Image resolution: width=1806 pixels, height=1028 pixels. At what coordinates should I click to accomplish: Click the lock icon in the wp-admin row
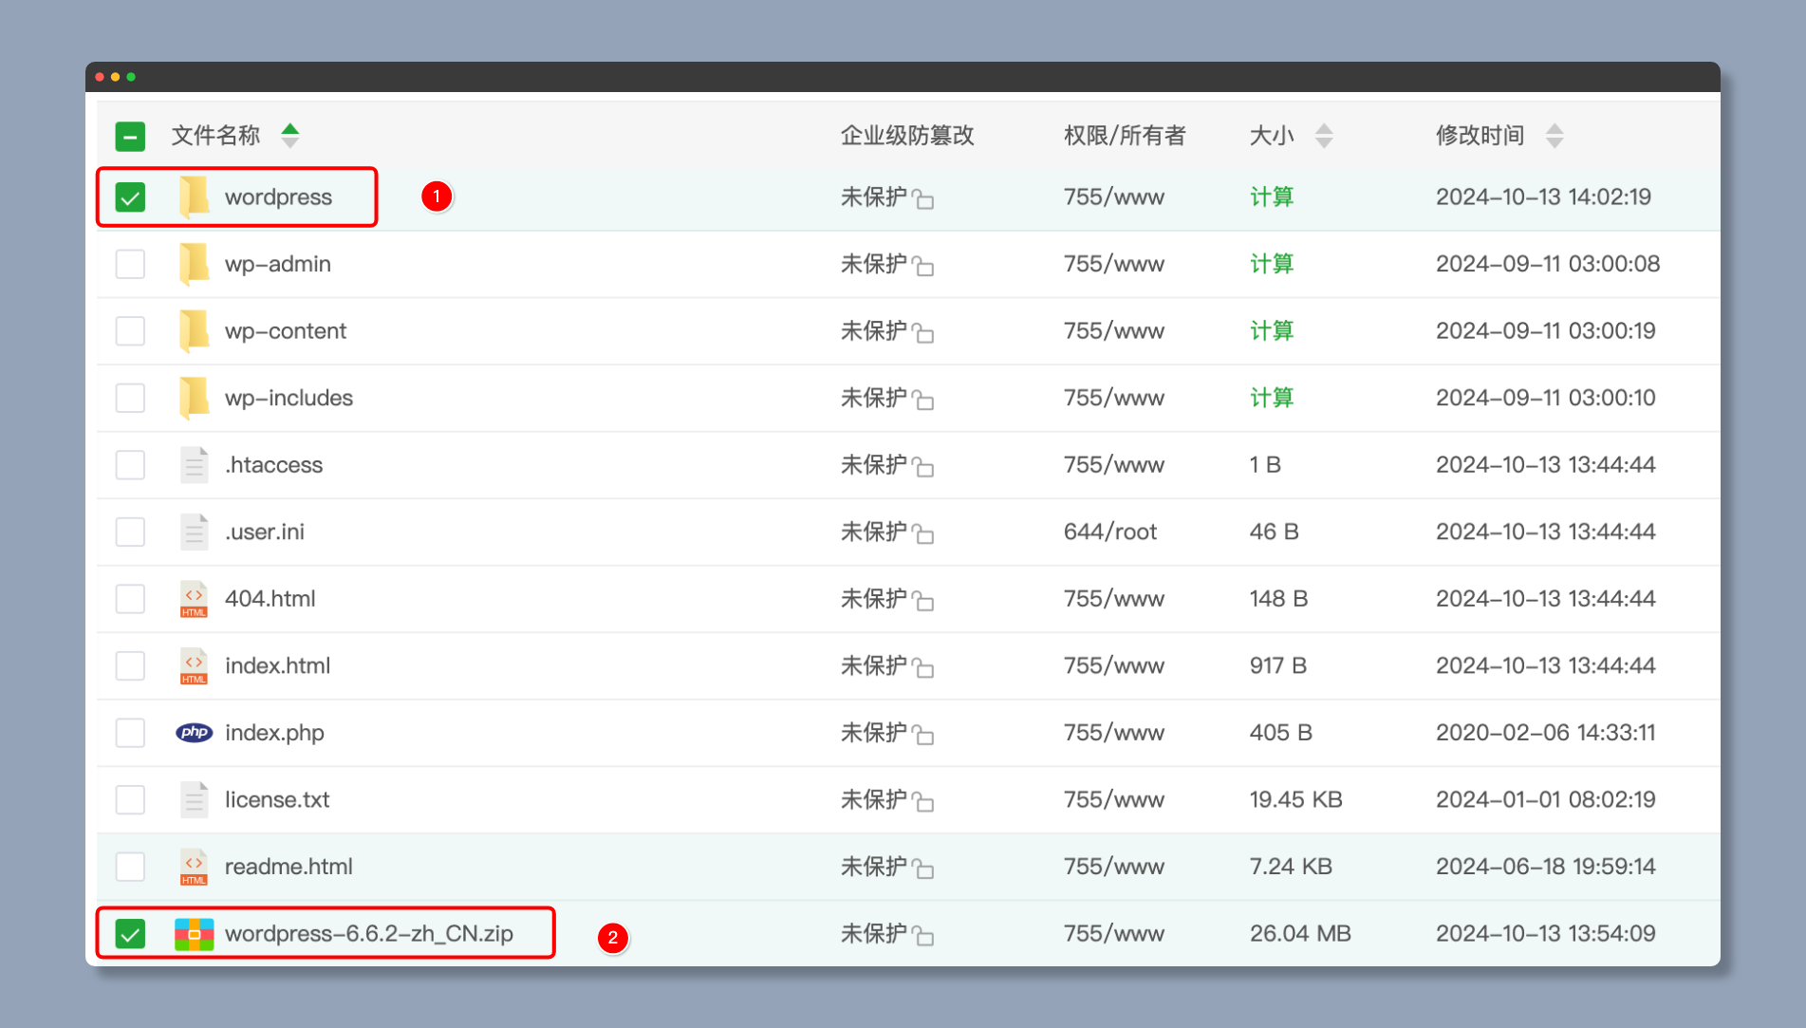(x=923, y=266)
